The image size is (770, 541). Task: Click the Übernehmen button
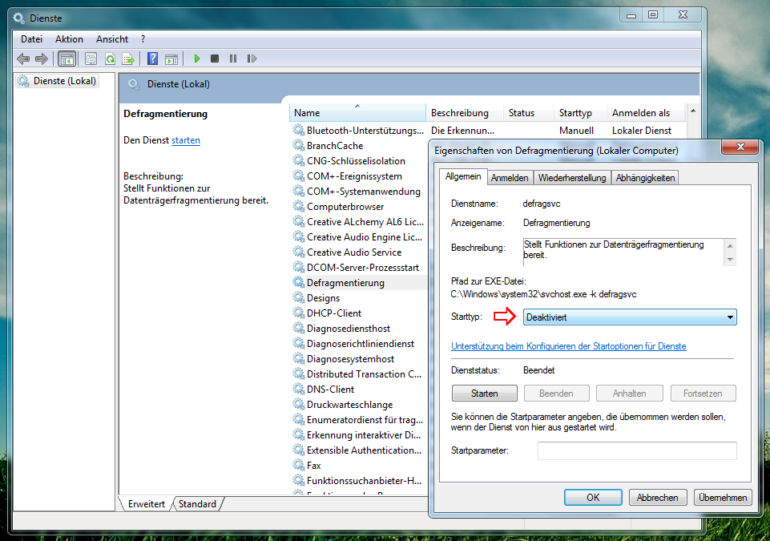pos(723,497)
